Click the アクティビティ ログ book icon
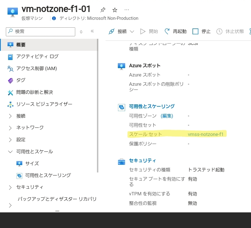 (x=10, y=57)
